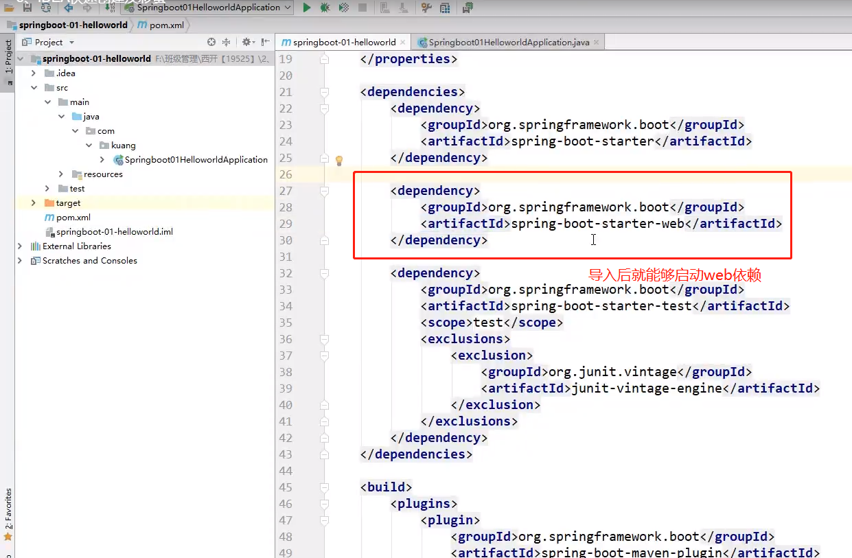Collapse the src folder
Screen dimensions: 852x558
pos(34,88)
